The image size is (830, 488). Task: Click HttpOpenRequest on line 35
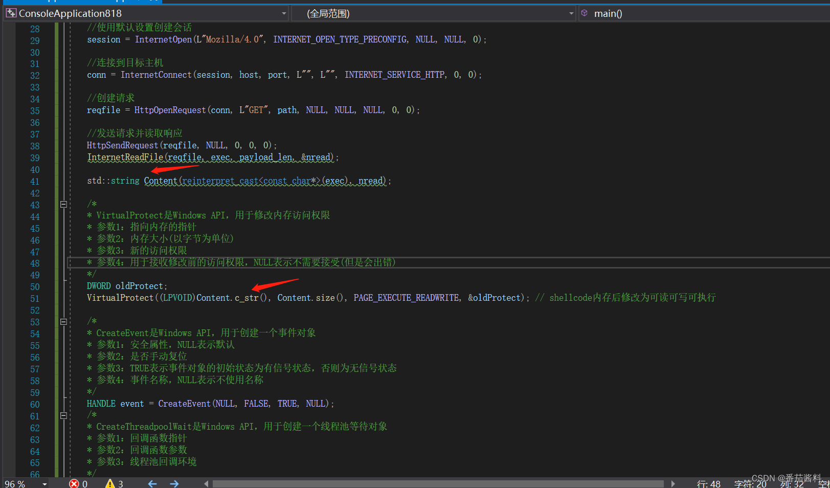click(170, 110)
